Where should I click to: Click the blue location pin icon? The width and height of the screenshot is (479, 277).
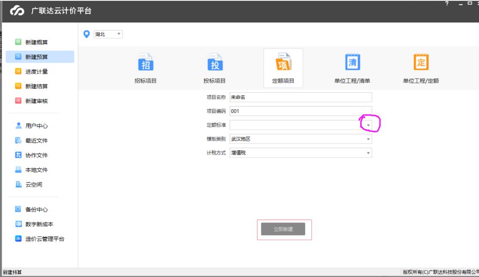click(87, 34)
